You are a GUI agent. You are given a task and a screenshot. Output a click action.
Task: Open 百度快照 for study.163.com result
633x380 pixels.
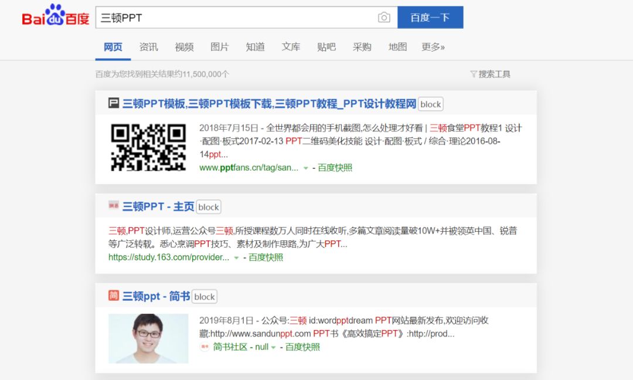[266, 257]
